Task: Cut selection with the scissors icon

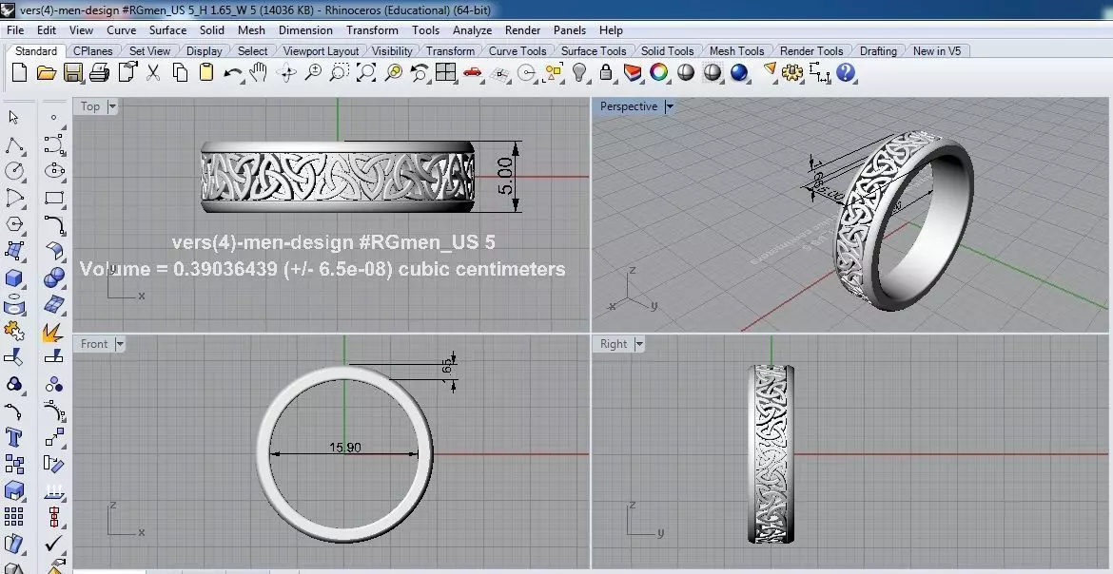Action: [x=153, y=72]
